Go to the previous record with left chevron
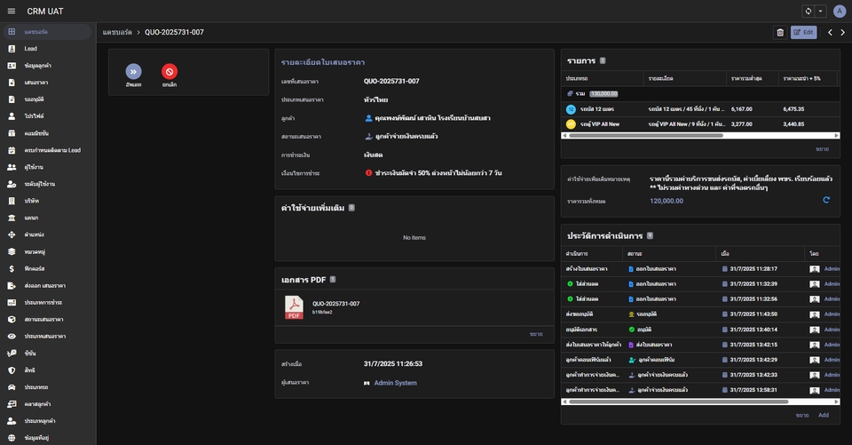Image resolution: width=852 pixels, height=445 pixels. click(x=830, y=32)
